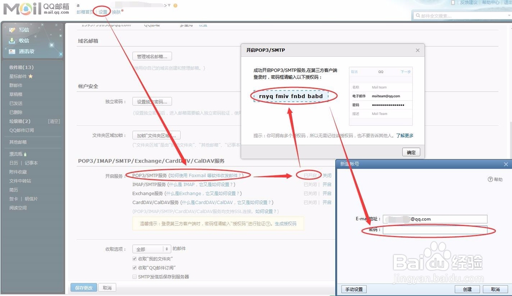Click the Compose (写信) pencil icon

(x=12, y=30)
